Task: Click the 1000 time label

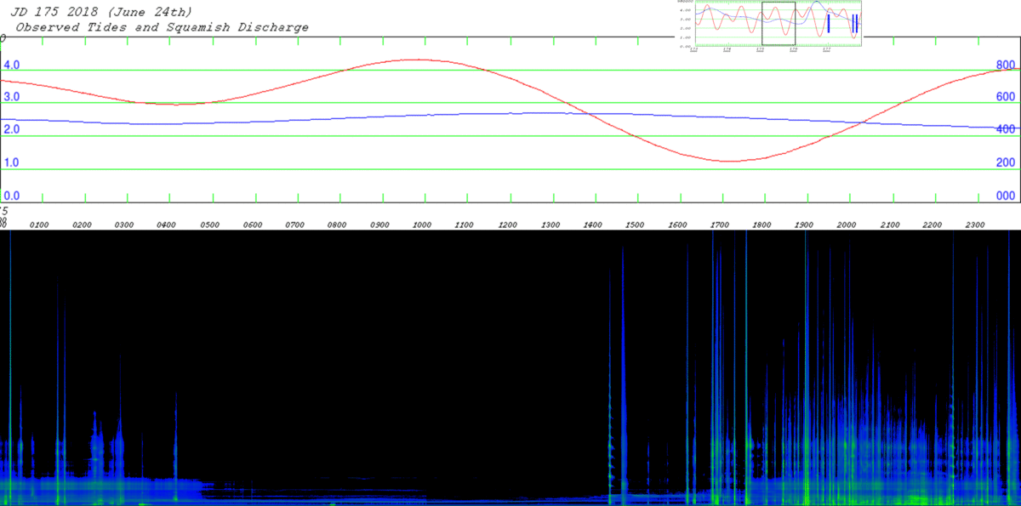Action: tap(422, 225)
